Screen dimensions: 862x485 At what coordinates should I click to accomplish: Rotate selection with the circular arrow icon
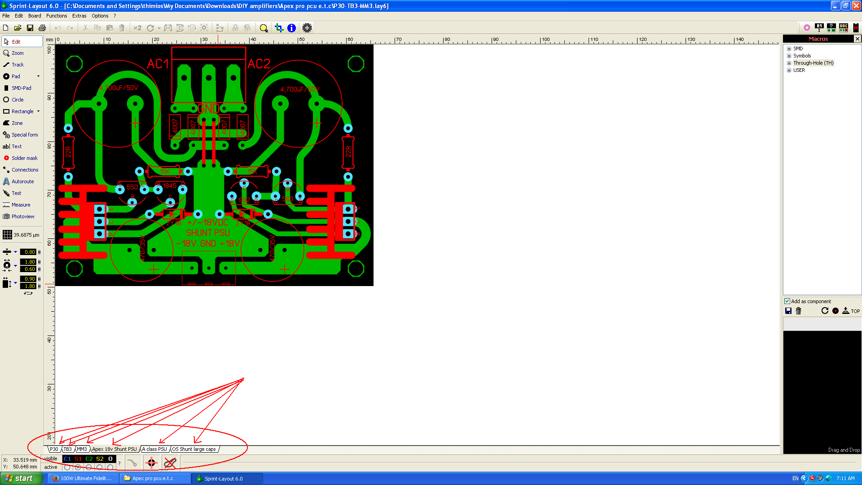click(x=150, y=28)
